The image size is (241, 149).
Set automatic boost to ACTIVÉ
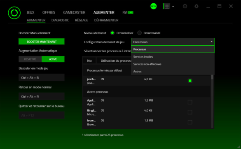[53, 59]
